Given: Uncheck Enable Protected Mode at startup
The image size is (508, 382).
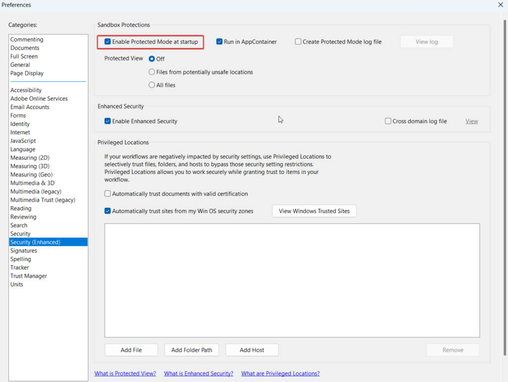Looking at the screenshot, I should tap(108, 42).
